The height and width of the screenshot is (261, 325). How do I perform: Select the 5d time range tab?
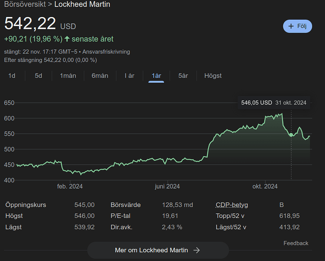tap(38, 76)
